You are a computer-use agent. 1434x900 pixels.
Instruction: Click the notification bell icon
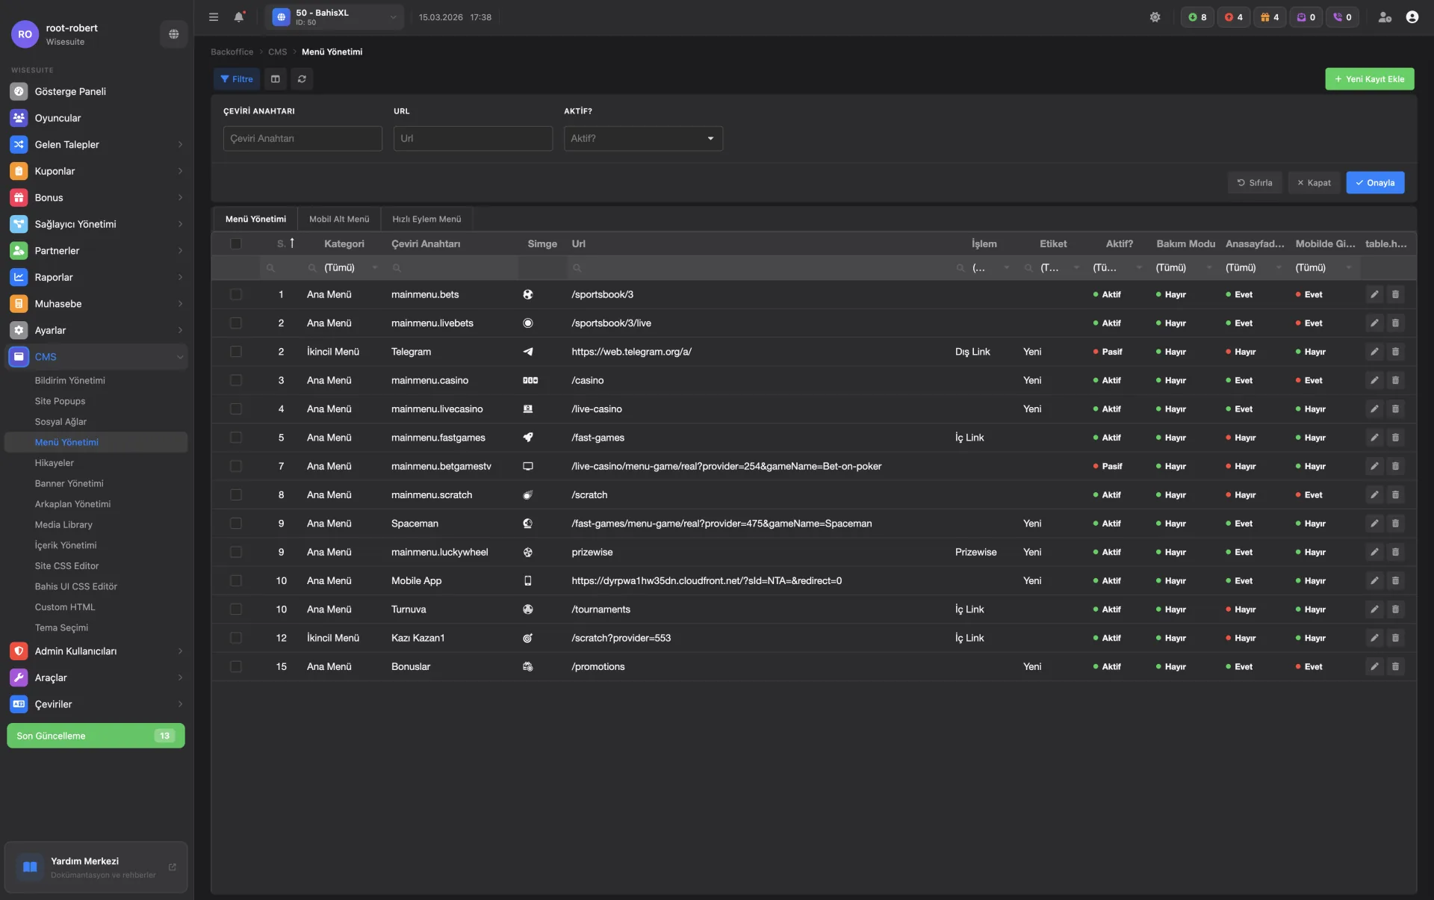tap(238, 17)
